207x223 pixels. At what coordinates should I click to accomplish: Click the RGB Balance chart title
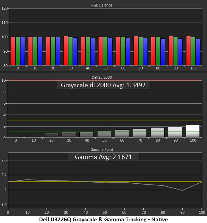104,5
